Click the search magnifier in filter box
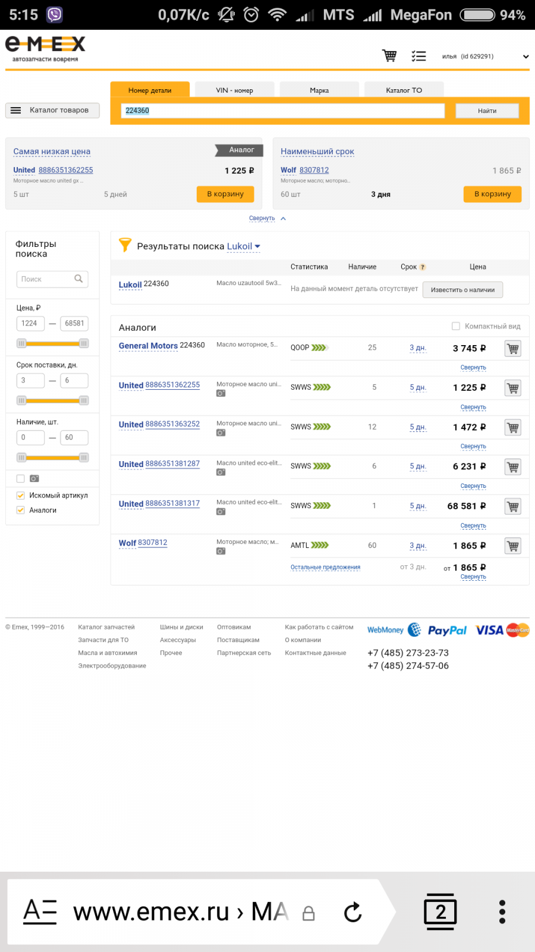535x952 pixels. tap(78, 278)
